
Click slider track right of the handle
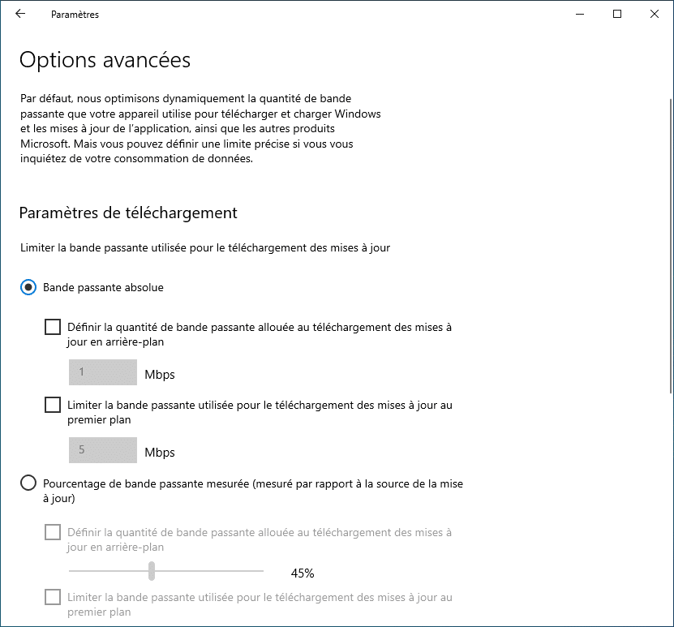(209, 571)
